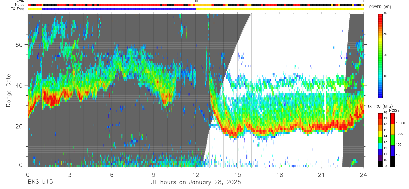
Task: Click the 10 tick on power scale
Action: (386, 76)
